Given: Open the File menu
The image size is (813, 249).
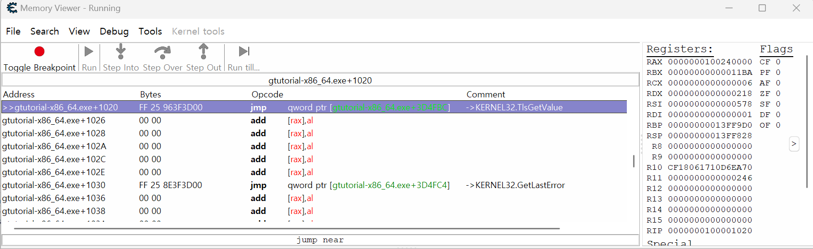Looking at the screenshot, I should tap(13, 31).
